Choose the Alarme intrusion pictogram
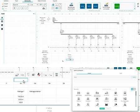 click(79, 94)
